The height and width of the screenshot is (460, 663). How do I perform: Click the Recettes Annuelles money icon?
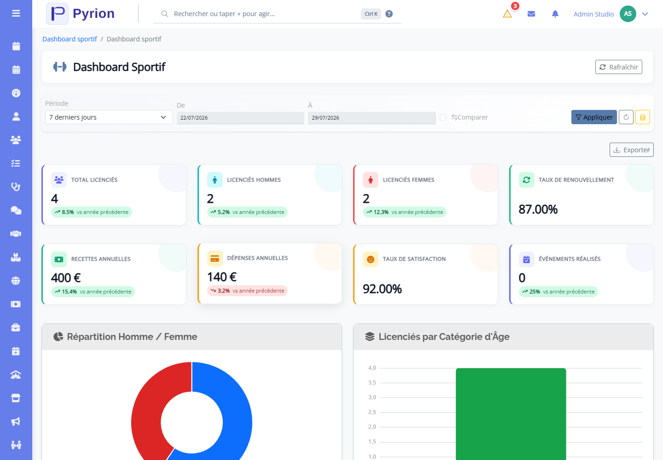coord(59,259)
